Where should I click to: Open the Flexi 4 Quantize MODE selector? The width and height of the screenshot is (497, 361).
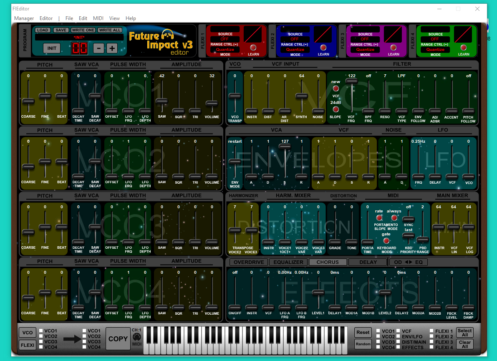pyautogui.click(x=436, y=49)
